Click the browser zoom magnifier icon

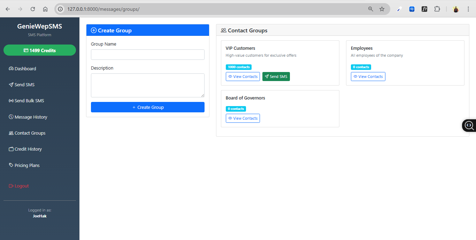[x=371, y=9]
